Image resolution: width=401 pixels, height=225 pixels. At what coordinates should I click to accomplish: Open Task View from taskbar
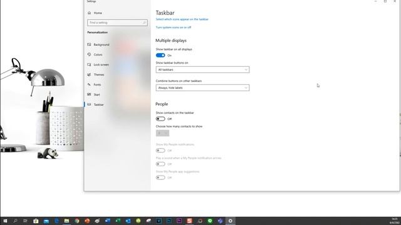pyautogui.click(x=25, y=221)
